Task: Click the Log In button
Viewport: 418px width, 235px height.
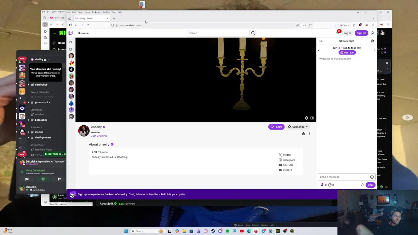Action: point(347,33)
